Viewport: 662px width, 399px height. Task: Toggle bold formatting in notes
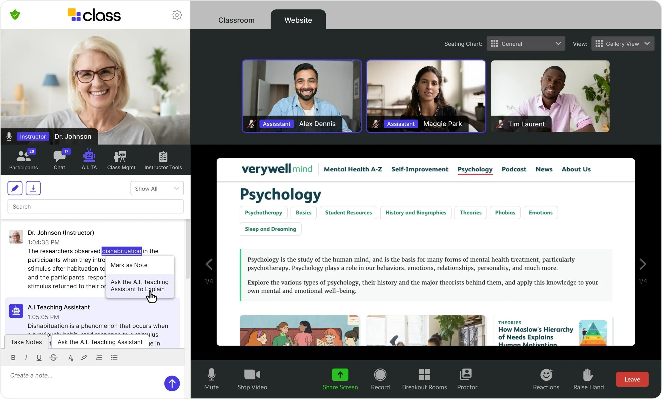pyautogui.click(x=13, y=357)
